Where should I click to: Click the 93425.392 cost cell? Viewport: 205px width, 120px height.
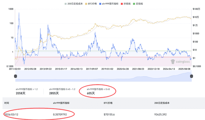click(161, 115)
